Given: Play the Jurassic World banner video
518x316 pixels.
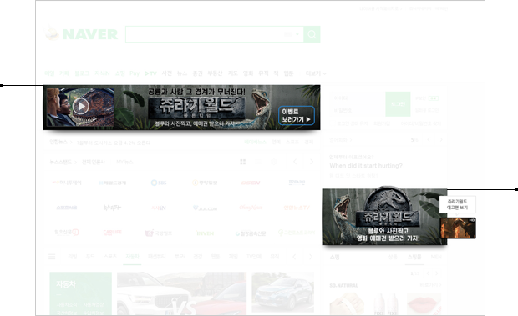Looking at the screenshot, I should pyautogui.click(x=81, y=106).
